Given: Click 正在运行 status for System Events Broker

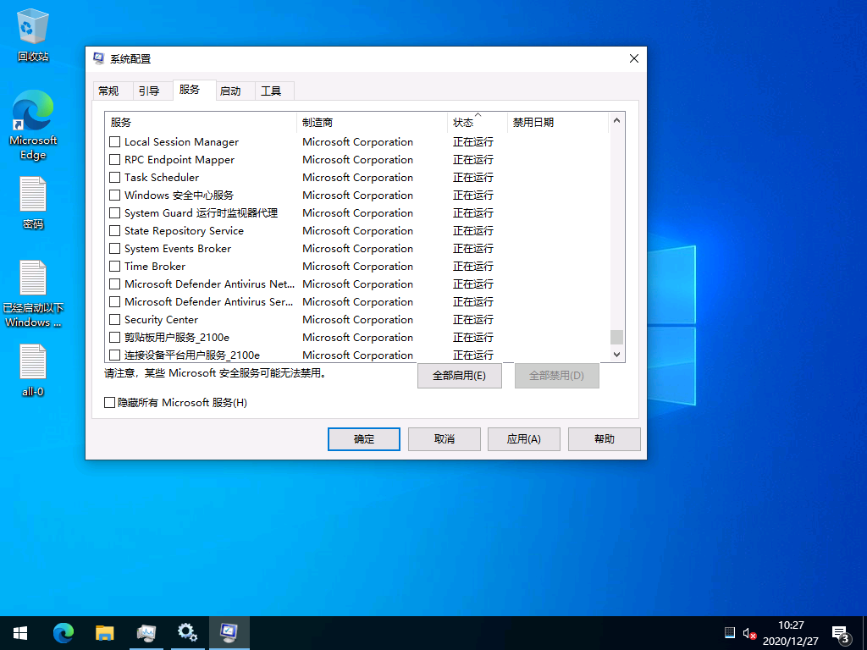Looking at the screenshot, I should [x=473, y=249].
